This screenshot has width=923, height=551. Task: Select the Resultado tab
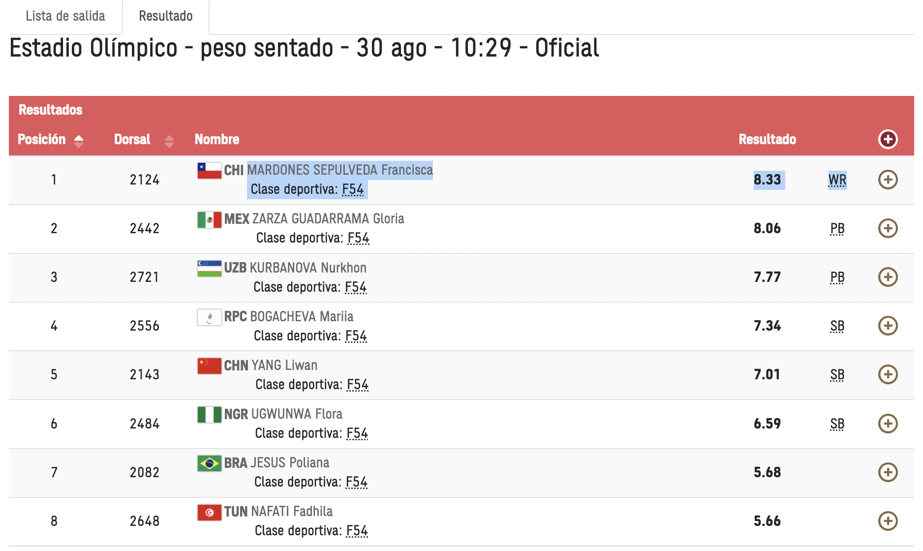coord(166,16)
